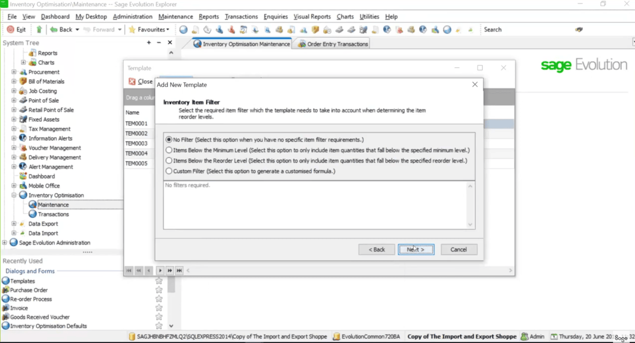Open the Maintenance menu
This screenshot has width=635, height=343.
175,17
